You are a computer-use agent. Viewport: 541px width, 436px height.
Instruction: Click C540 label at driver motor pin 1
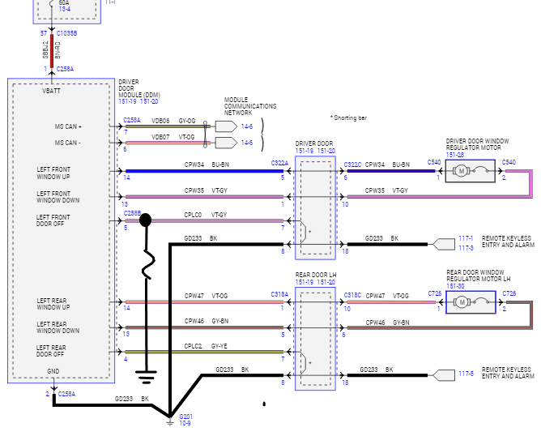(434, 162)
